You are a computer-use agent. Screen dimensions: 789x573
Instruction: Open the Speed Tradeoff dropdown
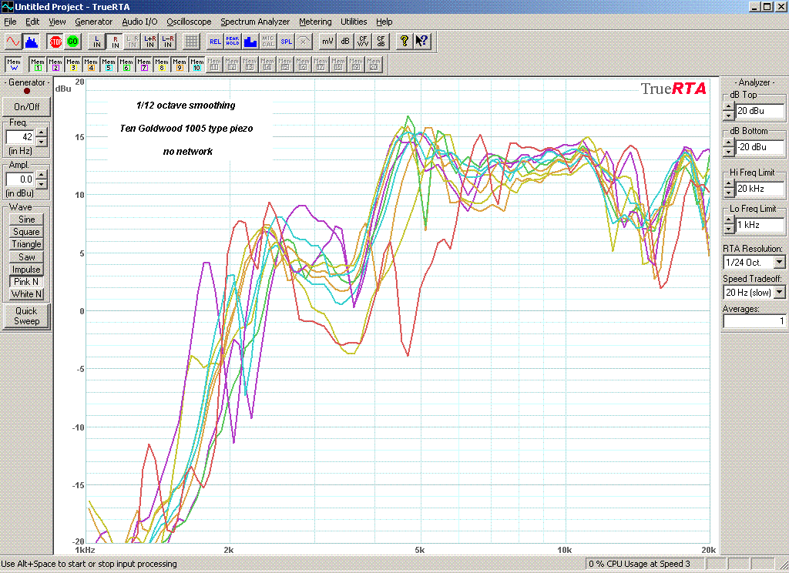pos(780,293)
